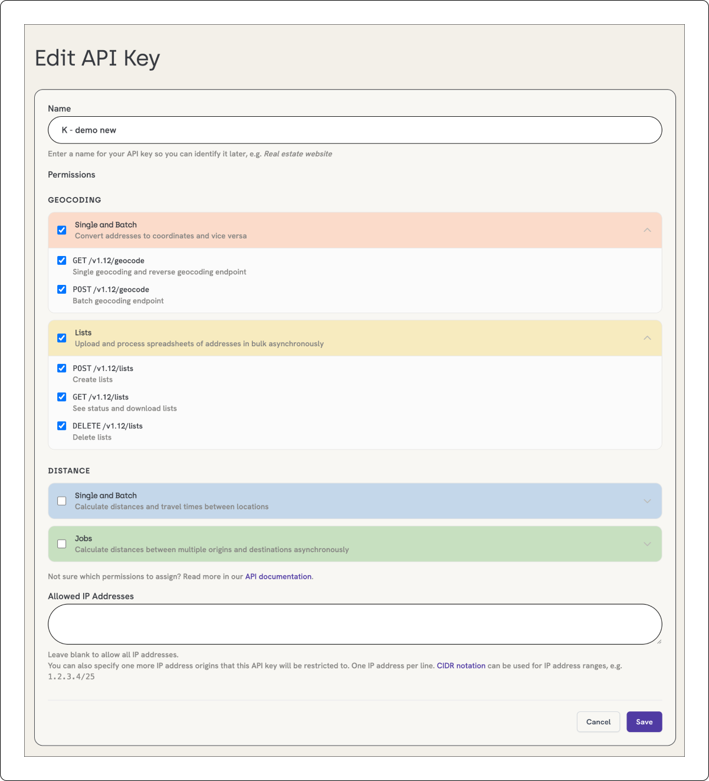Enable the Jobs permission checkbox
This screenshot has height=781, width=709.
point(61,544)
